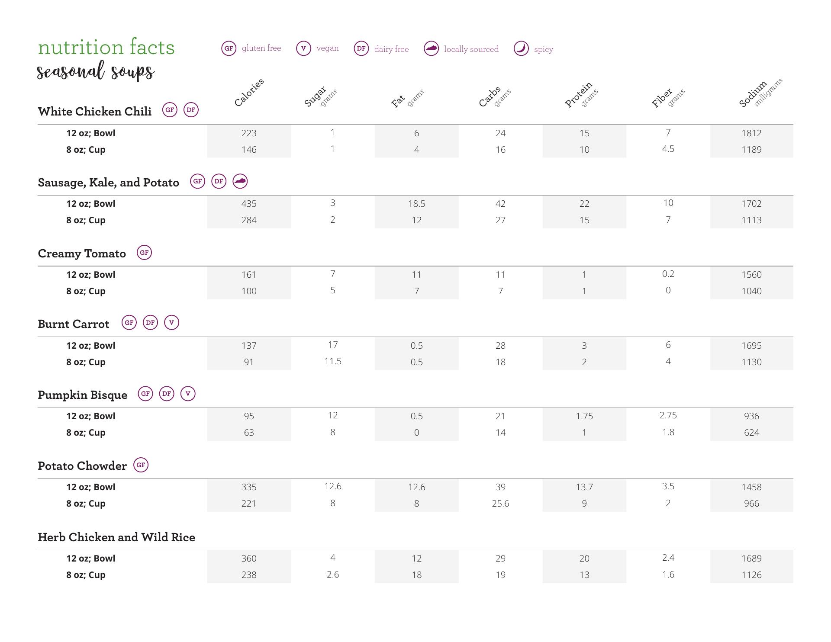Click the Pumpkin Bisque cup sodium value 624
Viewport: 831px width, 642px height.
click(752, 433)
